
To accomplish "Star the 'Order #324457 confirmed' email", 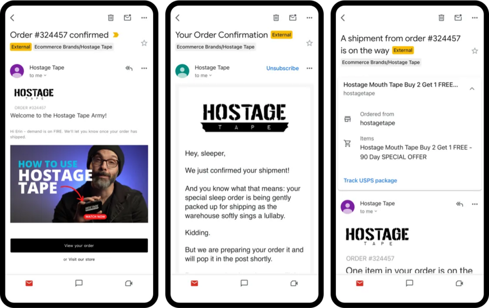I will 144,43.
